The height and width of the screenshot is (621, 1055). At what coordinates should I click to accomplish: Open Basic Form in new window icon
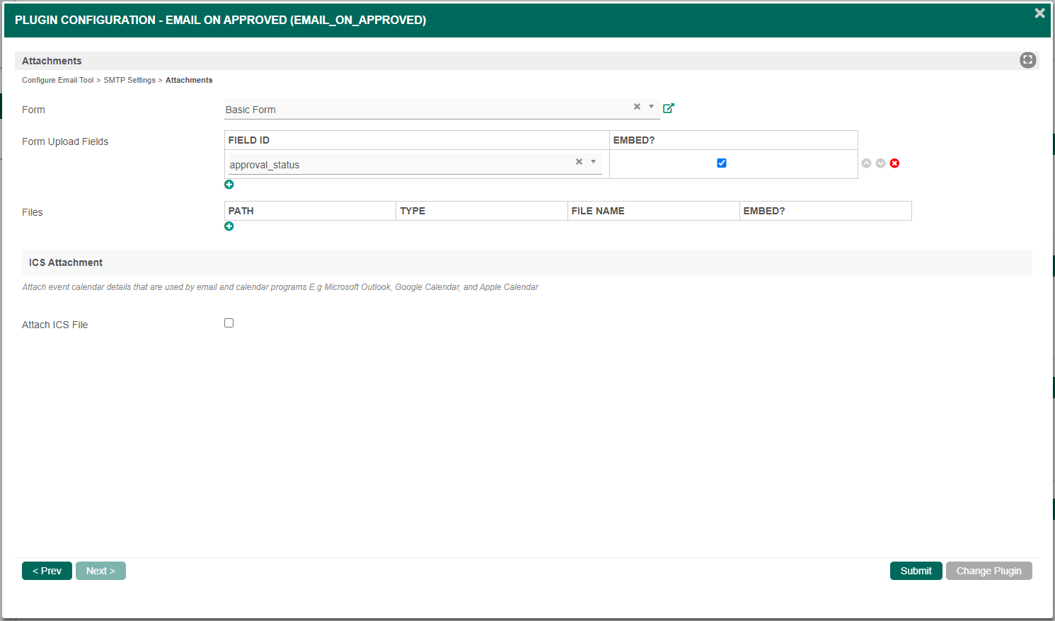click(668, 108)
